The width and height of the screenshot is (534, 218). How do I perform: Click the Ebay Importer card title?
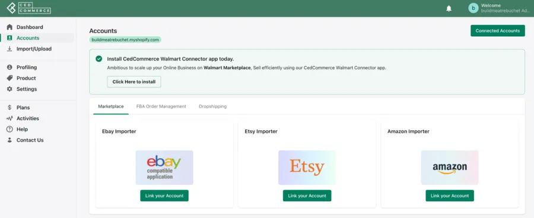(119, 132)
